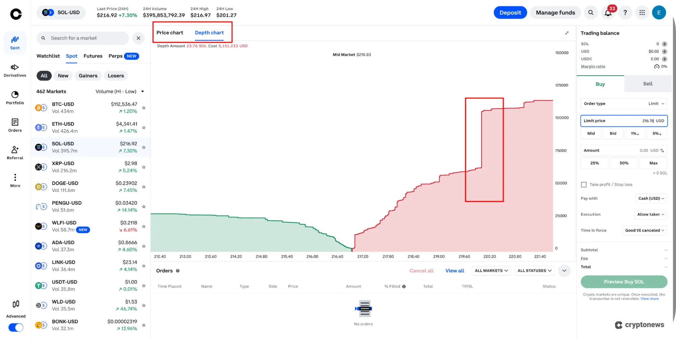Select the 50% amount preset
The image size is (676, 339).
click(624, 163)
